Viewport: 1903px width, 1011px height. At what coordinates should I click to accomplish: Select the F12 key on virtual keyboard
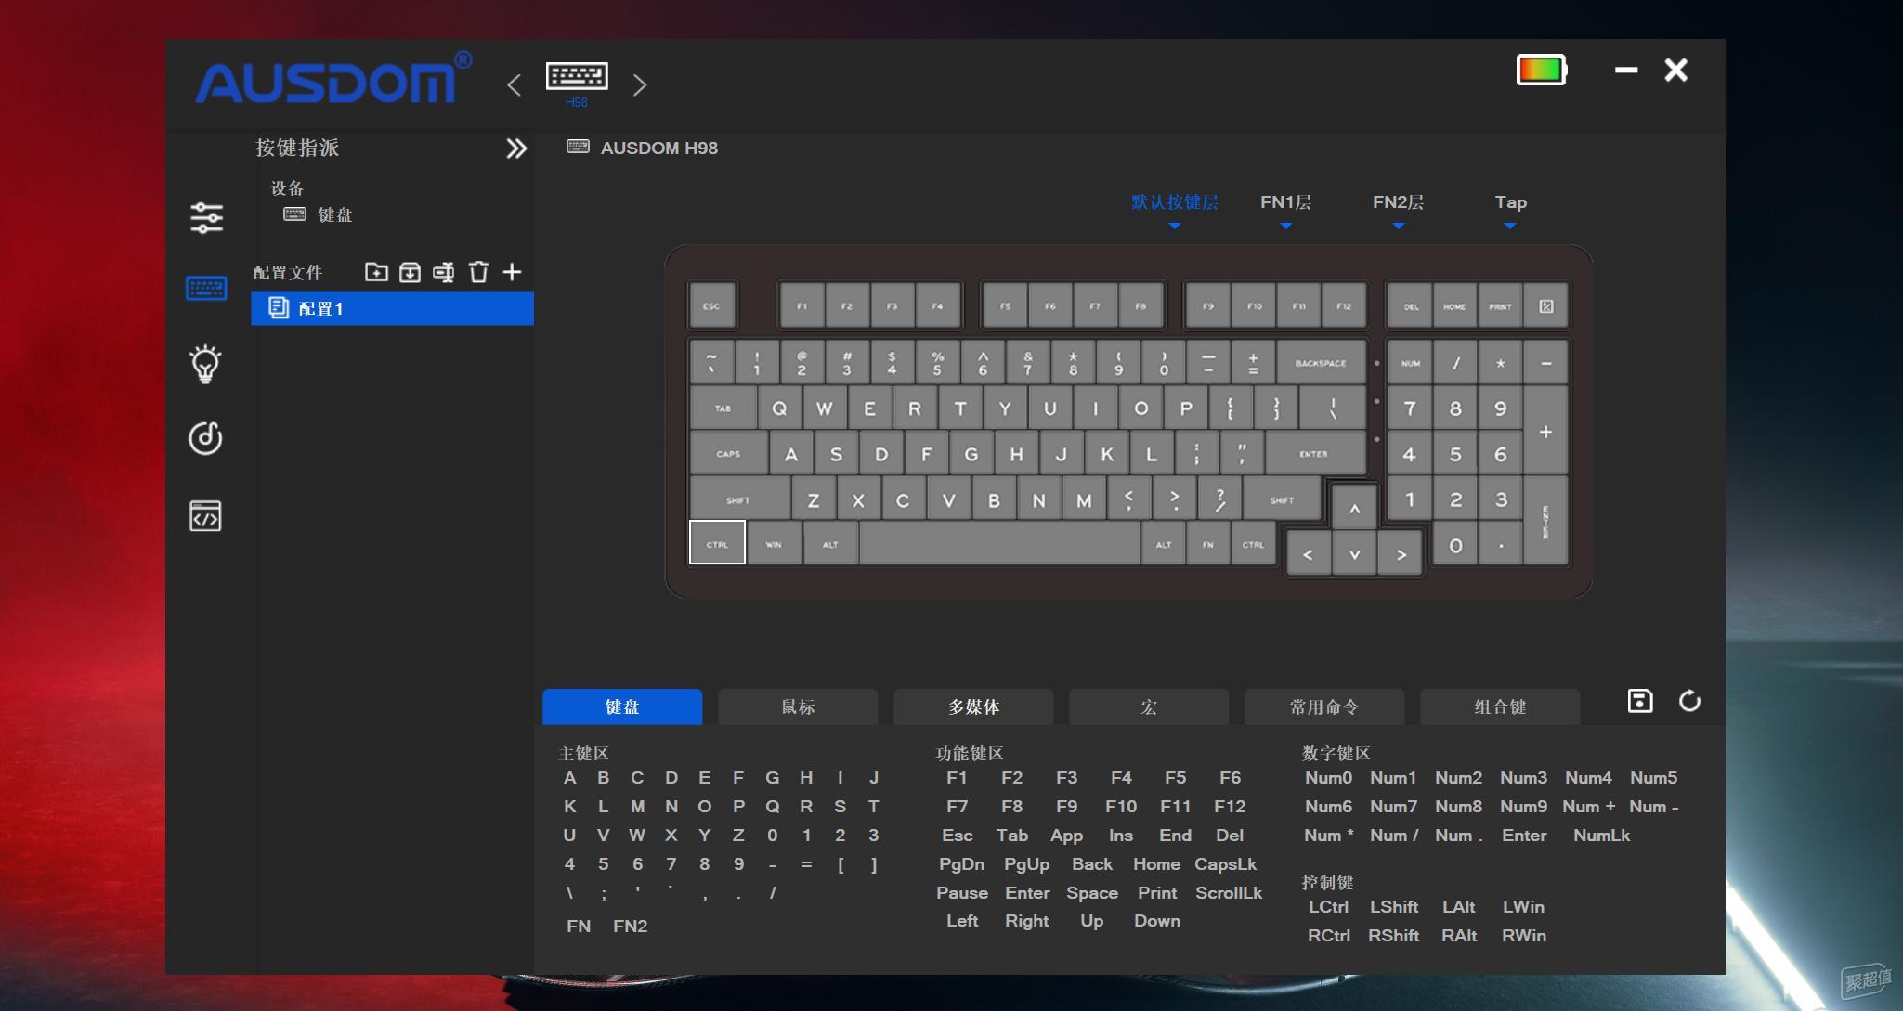tap(1344, 306)
